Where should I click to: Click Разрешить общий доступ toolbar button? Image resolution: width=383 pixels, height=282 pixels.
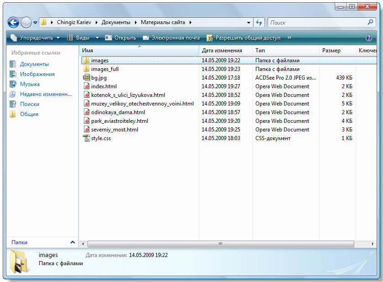tap(243, 38)
